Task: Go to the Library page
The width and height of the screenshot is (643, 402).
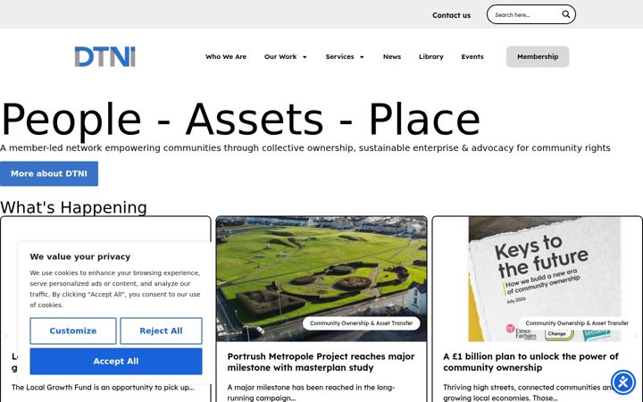Action: (x=431, y=56)
